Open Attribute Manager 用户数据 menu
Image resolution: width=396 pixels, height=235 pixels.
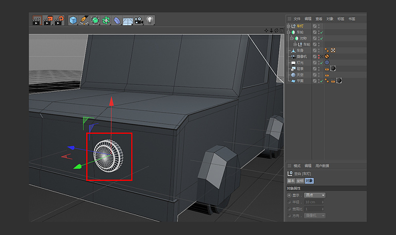(322, 166)
